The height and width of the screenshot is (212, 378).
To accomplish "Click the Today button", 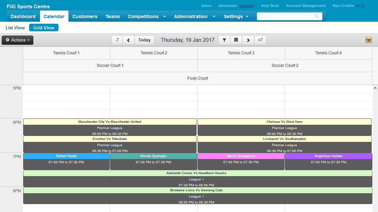I will point(144,40).
